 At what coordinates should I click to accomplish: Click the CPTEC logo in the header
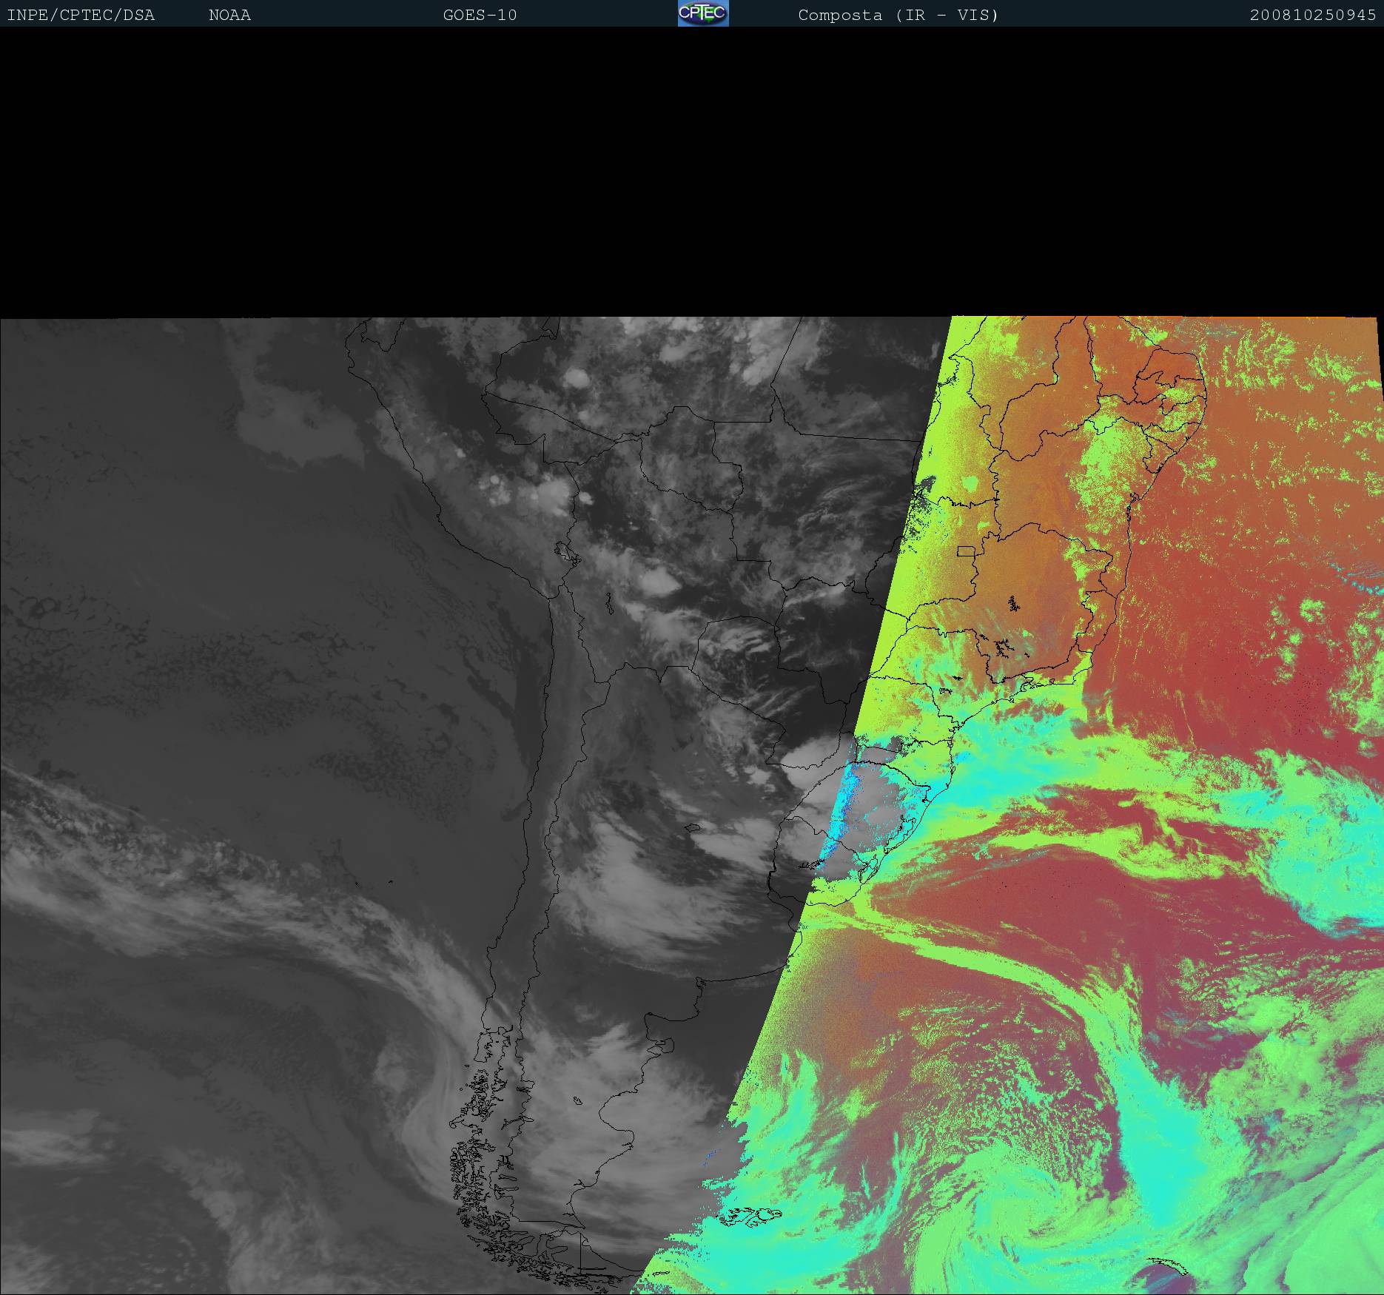[x=703, y=13]
